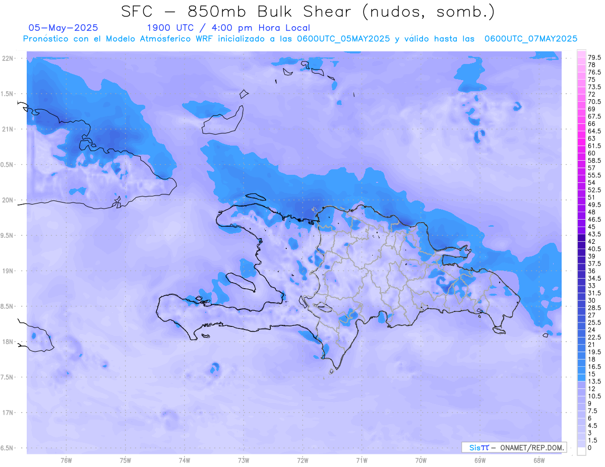Click the "0" colorbar value
The width and height of the screenshot is (605, 467).
click(x=590, y=448)
